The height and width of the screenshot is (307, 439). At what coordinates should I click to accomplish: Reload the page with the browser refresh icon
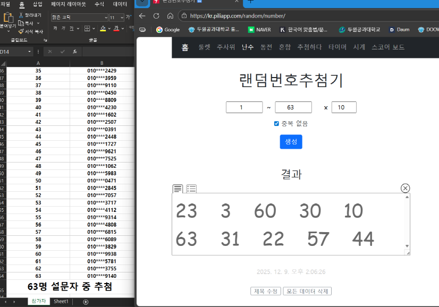coord(156,16)
